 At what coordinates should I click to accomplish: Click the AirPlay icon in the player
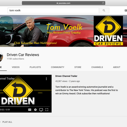click(41, 110)
